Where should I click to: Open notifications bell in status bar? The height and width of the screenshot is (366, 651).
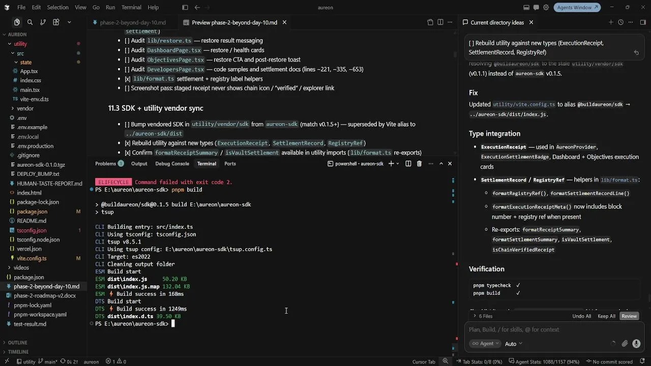pyautogui.click(x=643, y=362)
